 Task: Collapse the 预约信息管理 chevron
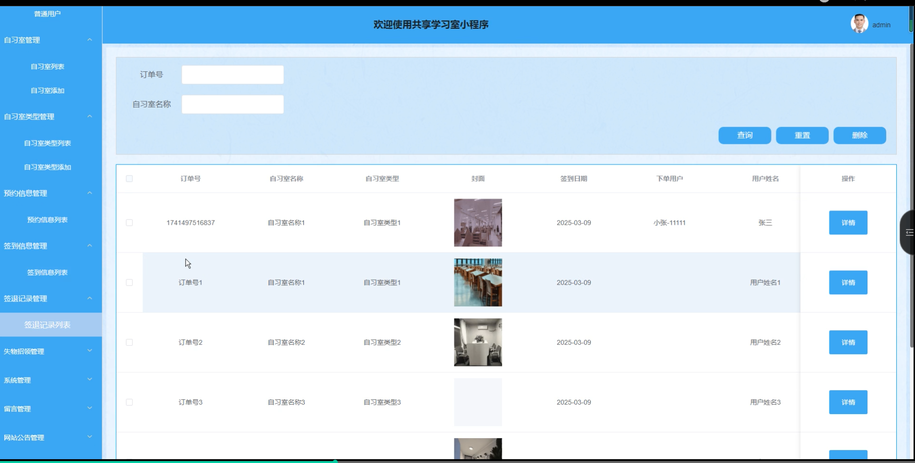(x=90, y=193)
